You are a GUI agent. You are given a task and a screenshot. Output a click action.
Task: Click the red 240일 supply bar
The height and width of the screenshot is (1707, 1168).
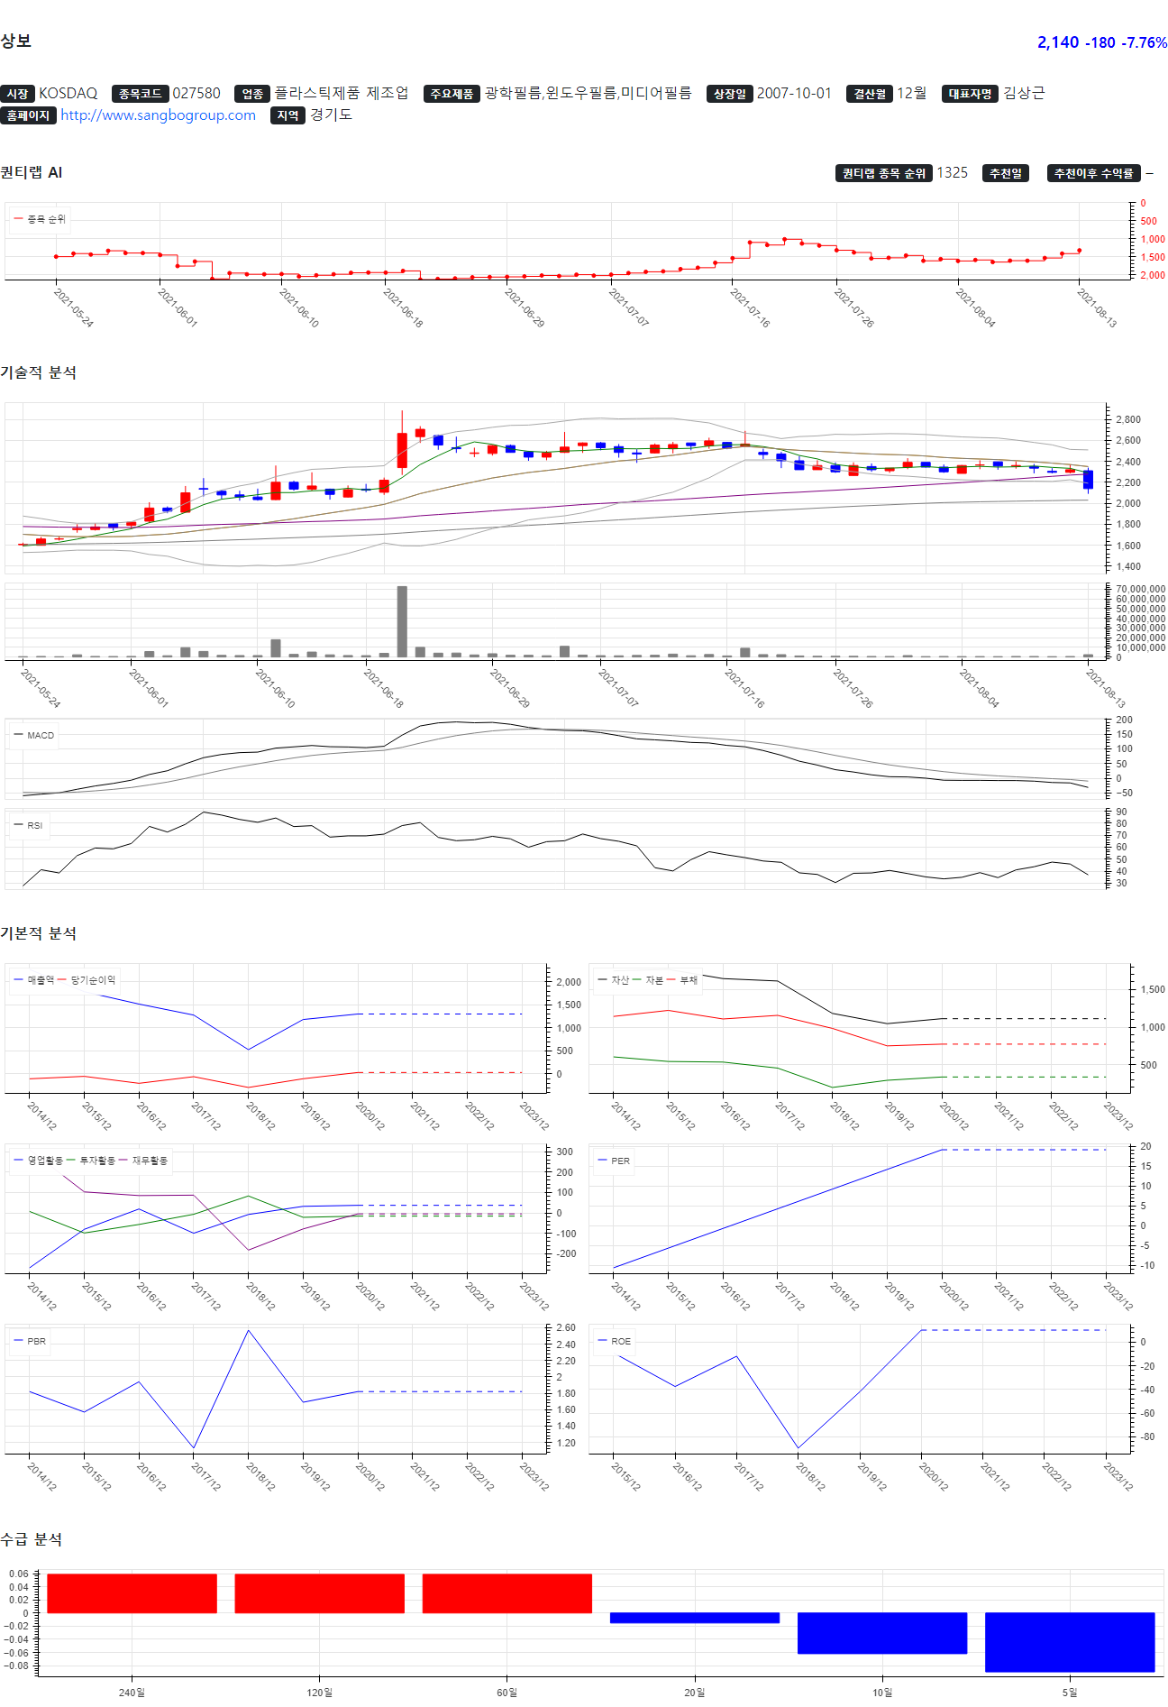(132, 1593)
